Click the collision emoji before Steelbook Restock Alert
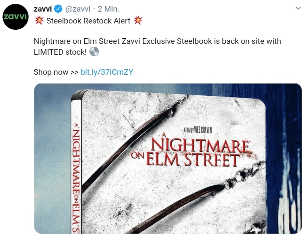The width and height of the screenshot is (304, 235). tap(39, 21)
